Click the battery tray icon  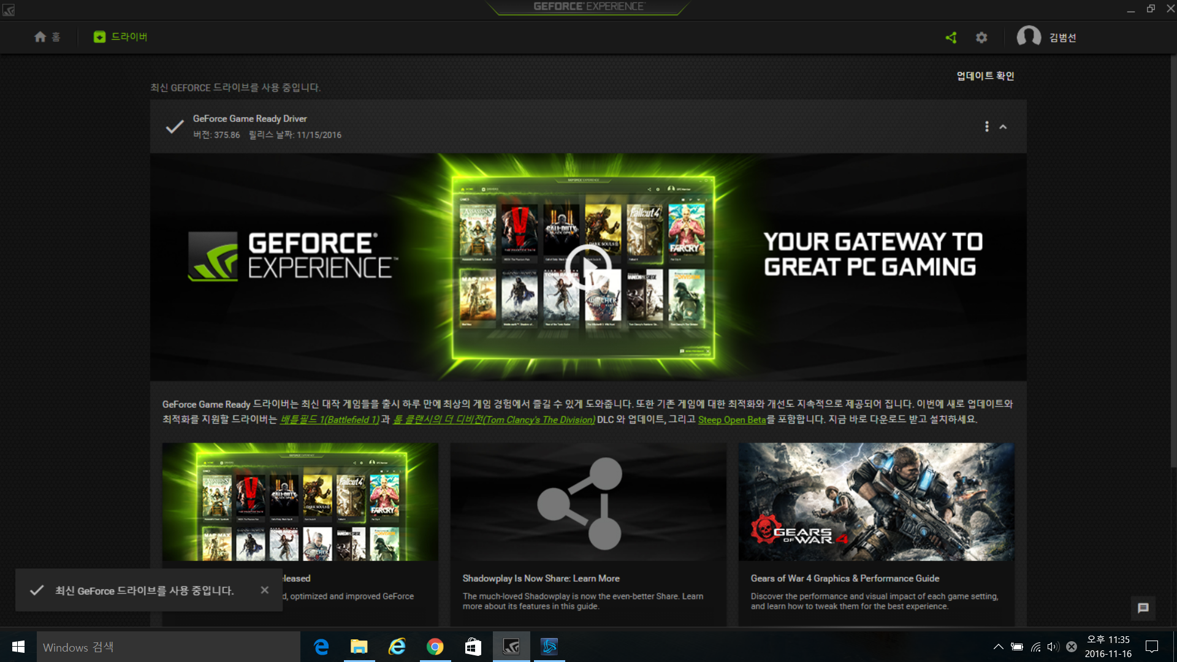coord(1017,647)
